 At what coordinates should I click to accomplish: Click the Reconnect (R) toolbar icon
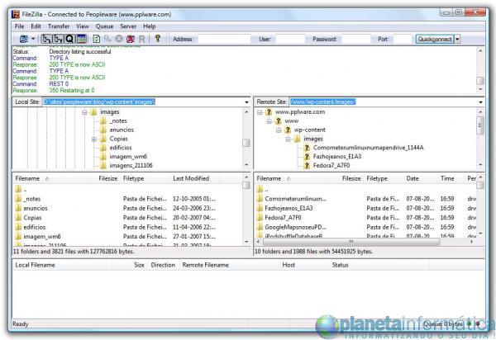click(141, 39)
